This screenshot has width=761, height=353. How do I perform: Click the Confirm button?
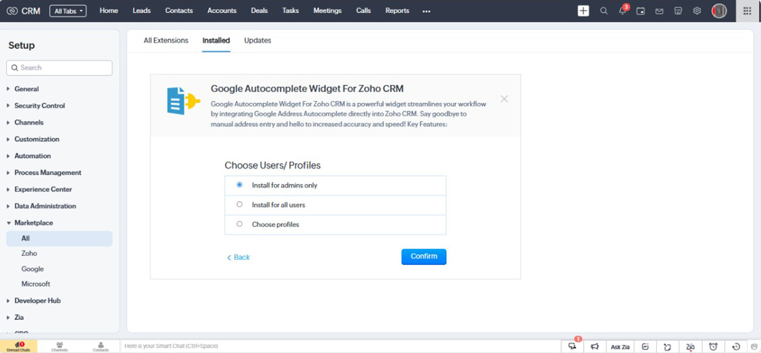click(x=423, y=257)
